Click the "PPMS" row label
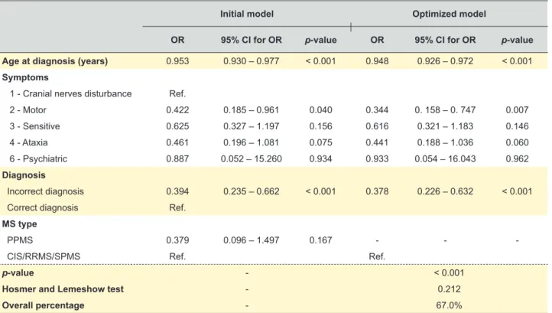This screenshot has width=552, height=313. coord(20,240)
